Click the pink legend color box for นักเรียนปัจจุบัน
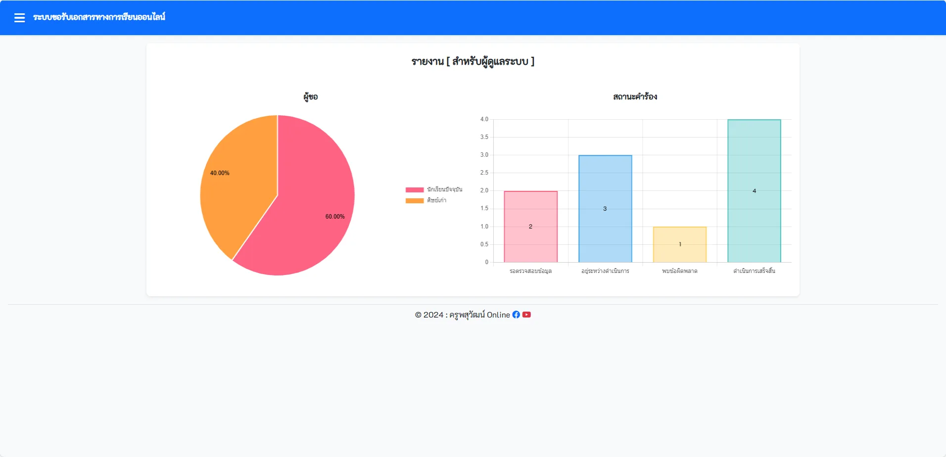Image resolution: width=946 pixels, height=457 pixels. (415, 190)
